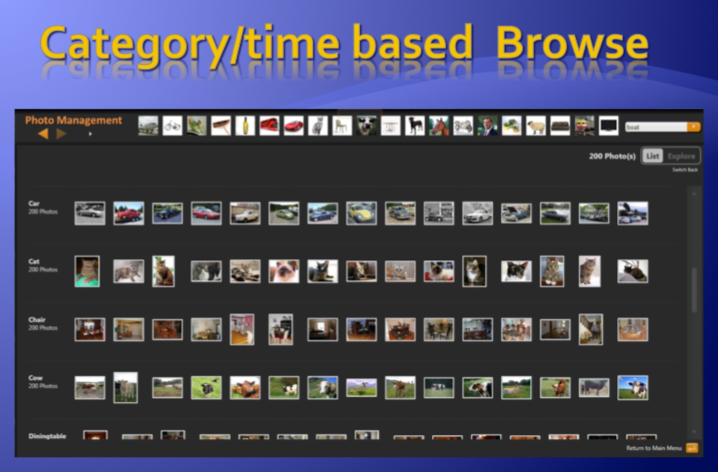This screenshot has width=718, height=472.
Task: Go forward with the right arrow
Action: coord(61,134)
